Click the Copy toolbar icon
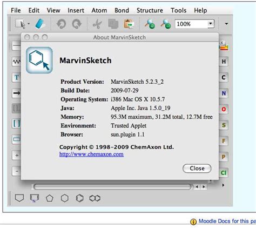256x228 pixels. [113, 24]
